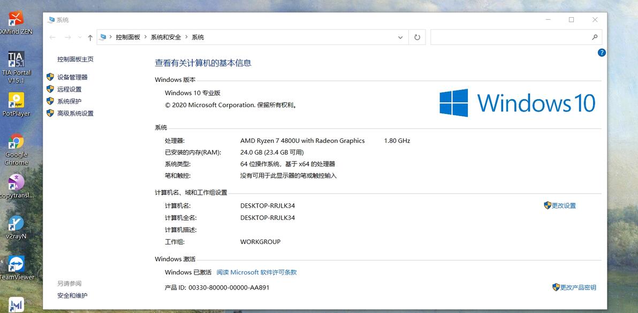Open 安全和维护 link
This screenshot has width=638, height=313.
[x=72, y=295]
